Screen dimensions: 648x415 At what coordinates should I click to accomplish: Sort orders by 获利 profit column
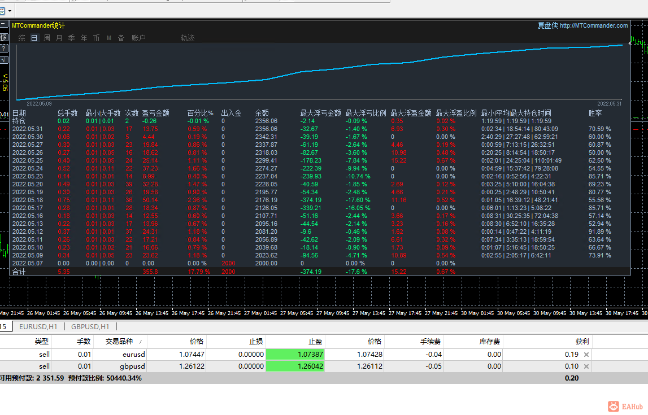click(547, 342)
